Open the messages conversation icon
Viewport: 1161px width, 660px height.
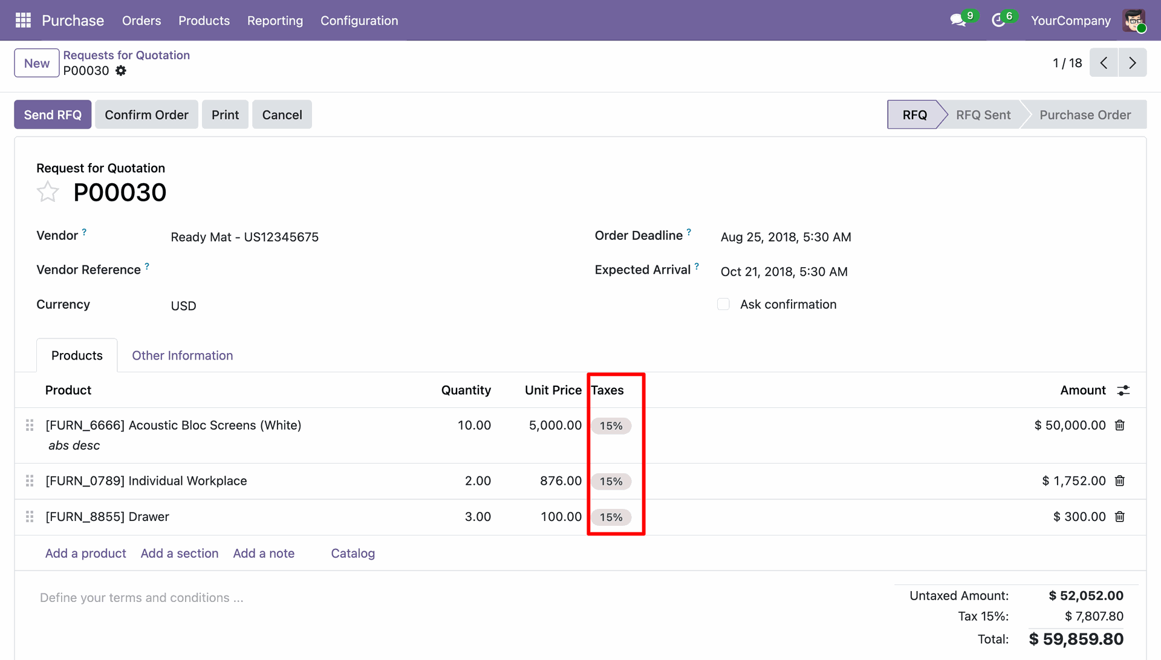click(x=957, y=21)
